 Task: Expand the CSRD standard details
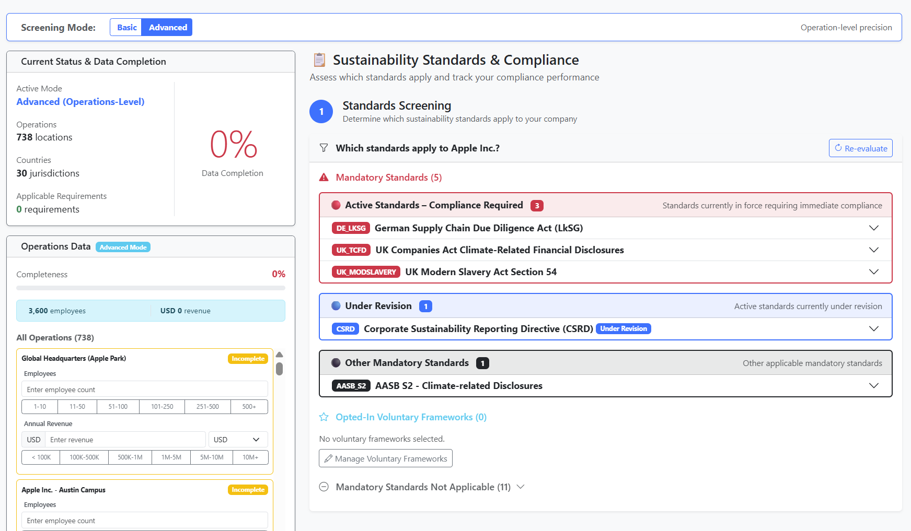click(874, 328)
